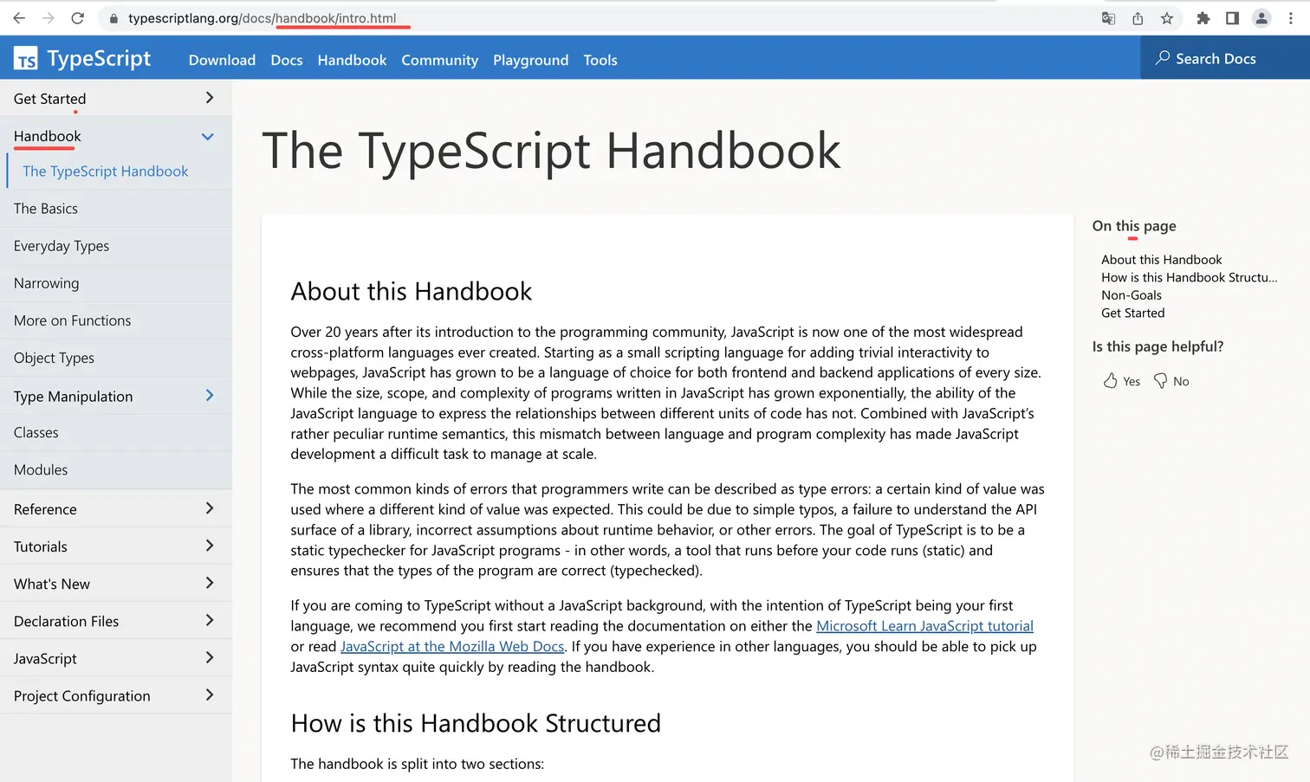This screenshot has height=782, width=1310.
Task: Expand the Type Manipulation chevron
Action: click(209, 396)
